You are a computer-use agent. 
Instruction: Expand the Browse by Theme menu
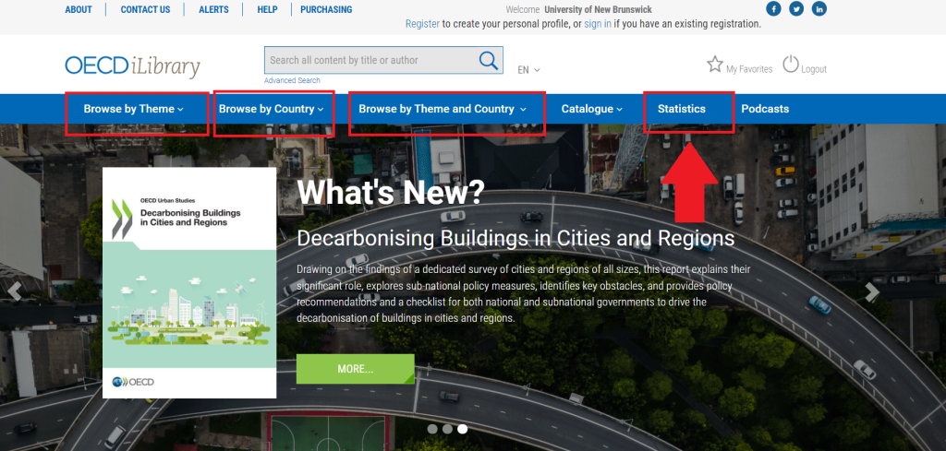133,109
